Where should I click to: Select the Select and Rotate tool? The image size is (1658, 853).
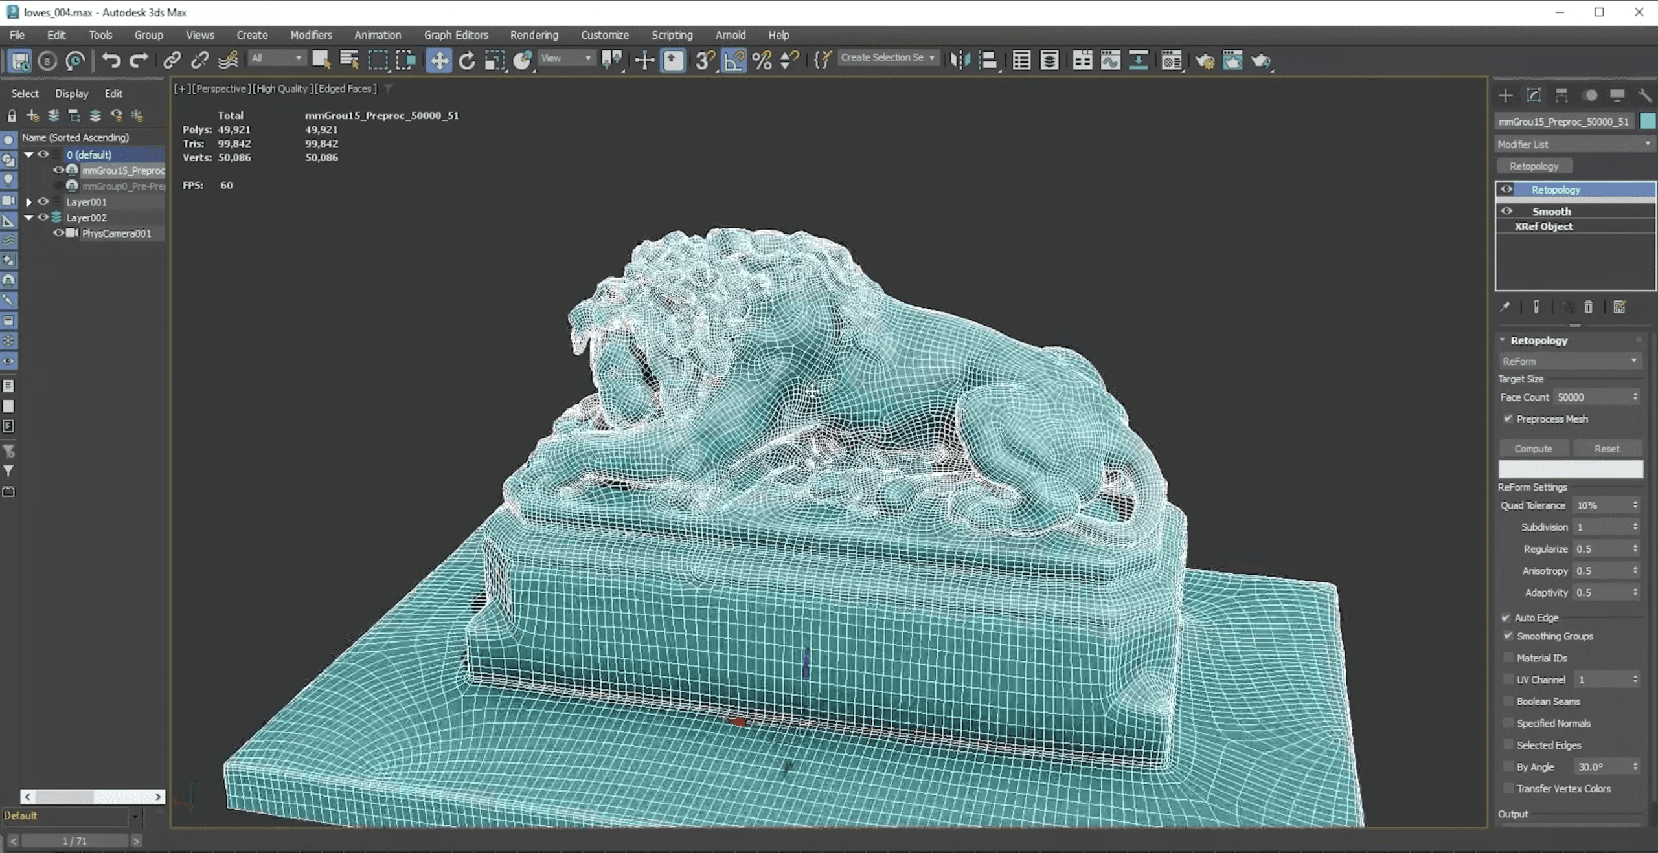466,61
